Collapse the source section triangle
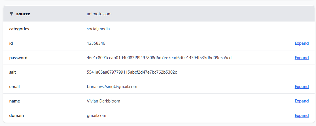The height and width of the screenshot is (126, 316). click(11, 14)
